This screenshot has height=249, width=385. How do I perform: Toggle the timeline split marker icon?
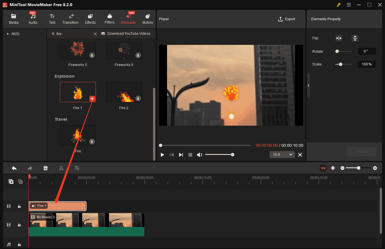[333, 168]
